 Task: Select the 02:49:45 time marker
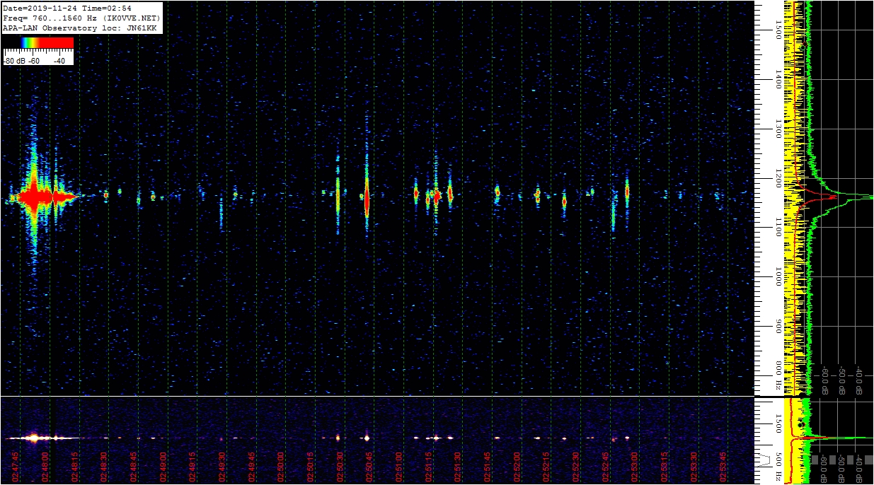tap(252, 466)
